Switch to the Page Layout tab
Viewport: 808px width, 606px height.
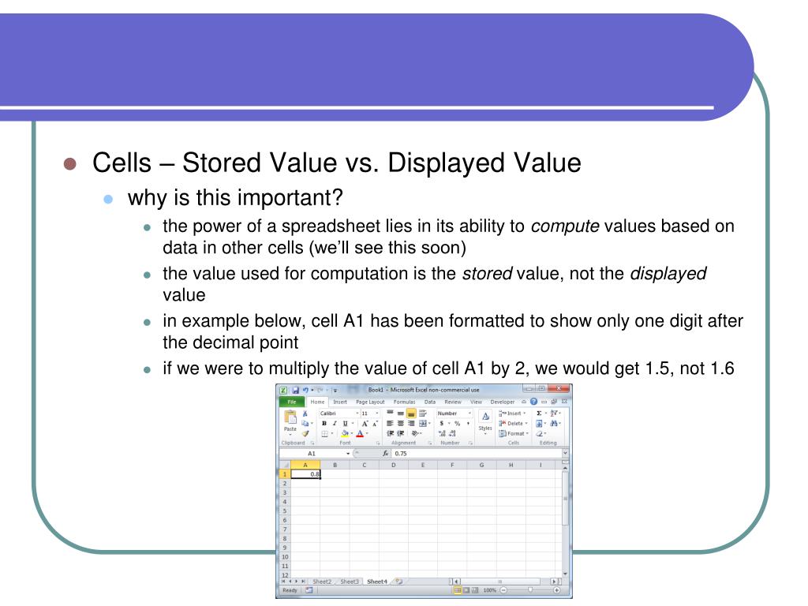[371, 402]
